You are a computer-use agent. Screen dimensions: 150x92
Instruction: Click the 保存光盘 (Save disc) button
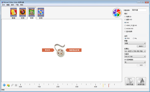click(130, 81)
